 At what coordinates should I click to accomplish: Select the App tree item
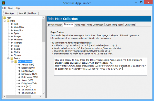pos(16,24)
